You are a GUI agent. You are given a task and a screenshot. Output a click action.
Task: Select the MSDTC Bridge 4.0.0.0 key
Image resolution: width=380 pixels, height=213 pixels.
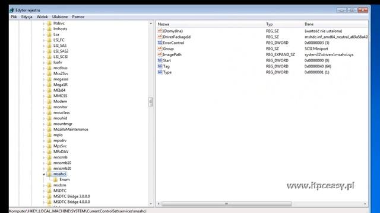click(72, 202)
